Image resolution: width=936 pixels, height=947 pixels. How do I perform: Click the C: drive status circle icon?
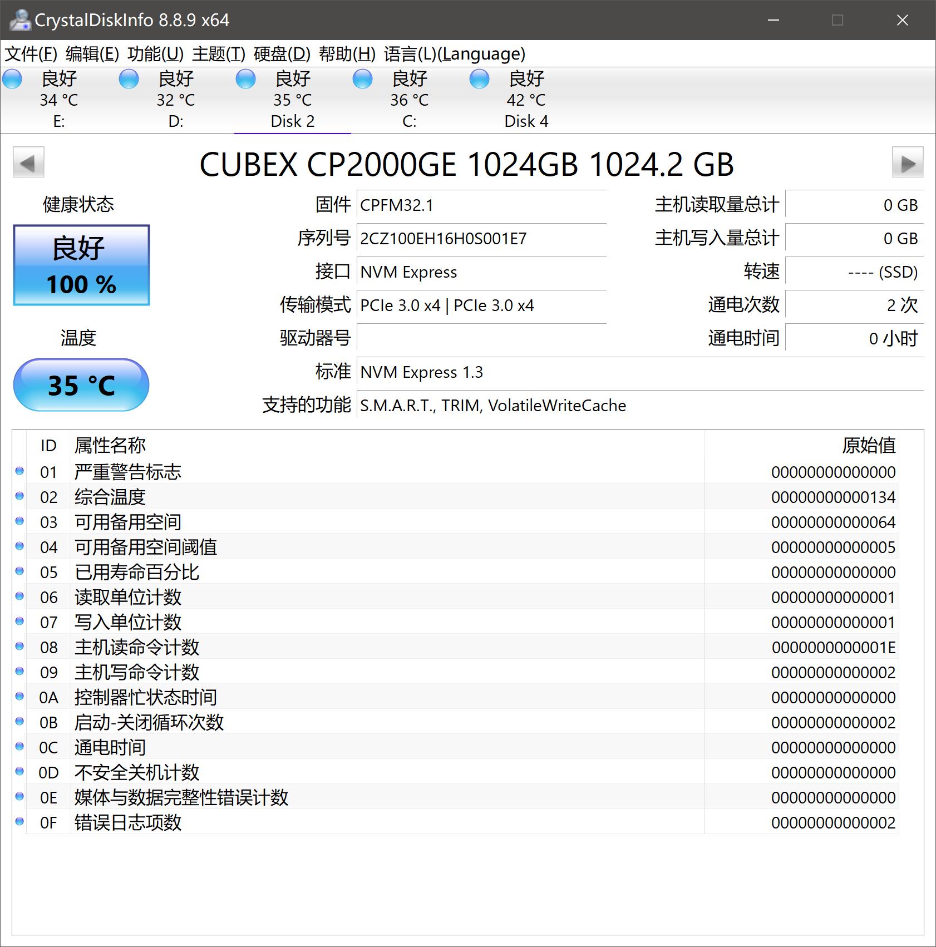coord(362,80)
